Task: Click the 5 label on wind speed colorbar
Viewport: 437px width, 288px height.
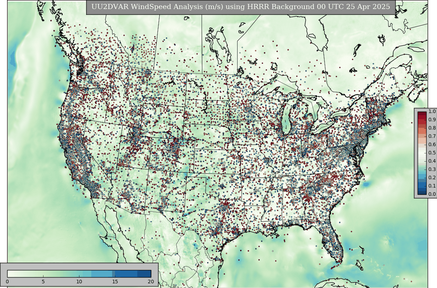Action: click(43, 282)
